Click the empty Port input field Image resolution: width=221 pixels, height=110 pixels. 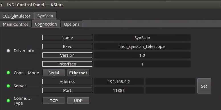click(x=170, y=90)
